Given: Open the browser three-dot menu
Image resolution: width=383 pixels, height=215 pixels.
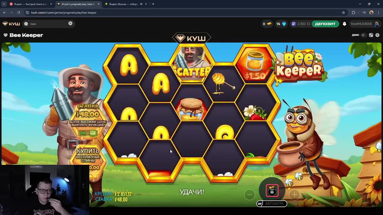Looking at the screenshot, I should [x=379, y=13].
